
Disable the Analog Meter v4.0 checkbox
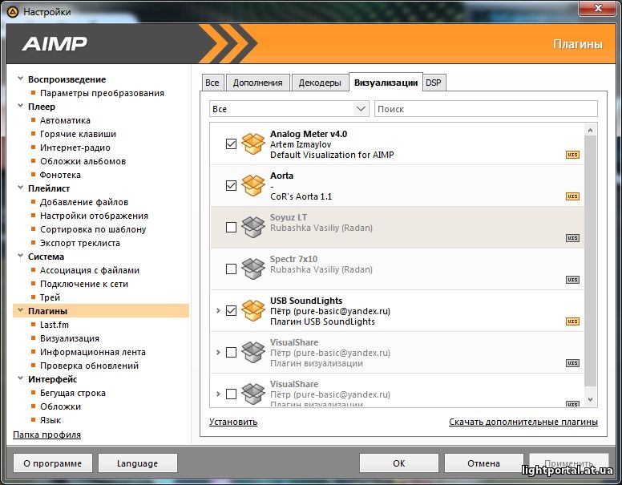[x=231, y=143]
